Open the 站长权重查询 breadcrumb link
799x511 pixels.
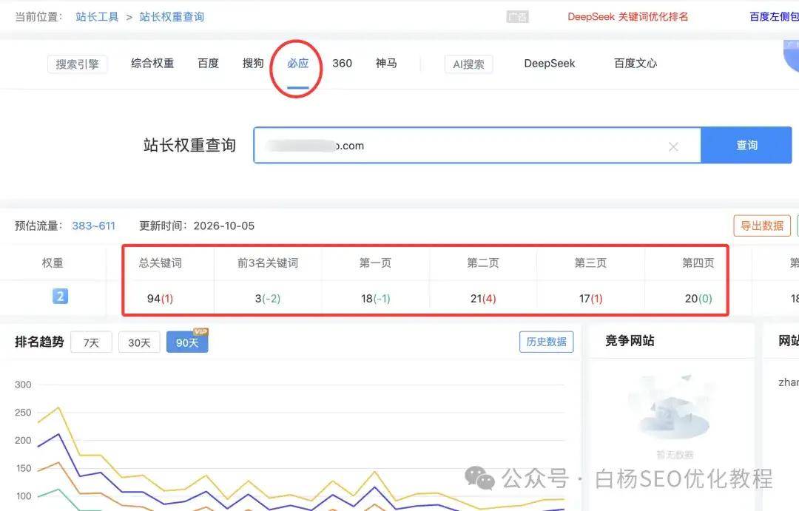click(x=172, y=17)
